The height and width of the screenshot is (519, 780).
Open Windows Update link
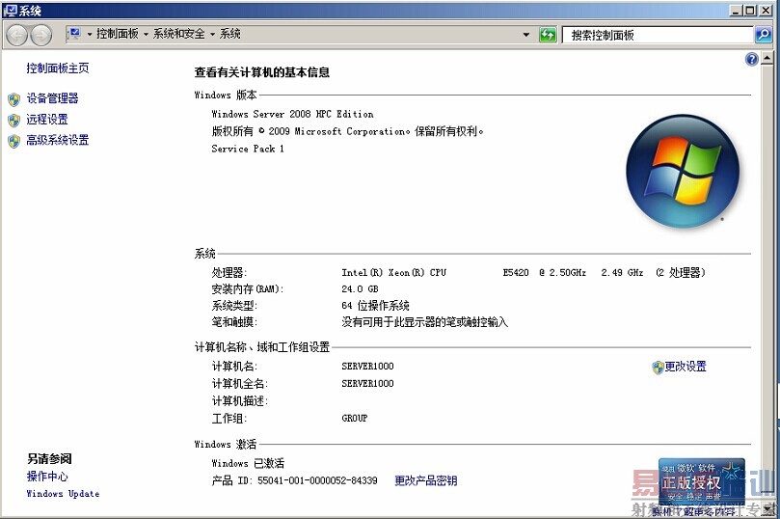64,494
